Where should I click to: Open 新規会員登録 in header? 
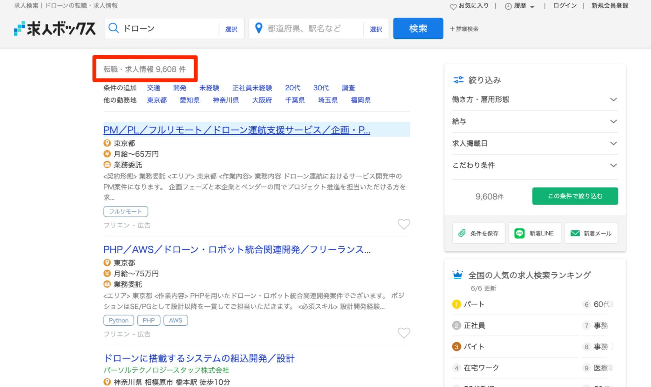609,6
